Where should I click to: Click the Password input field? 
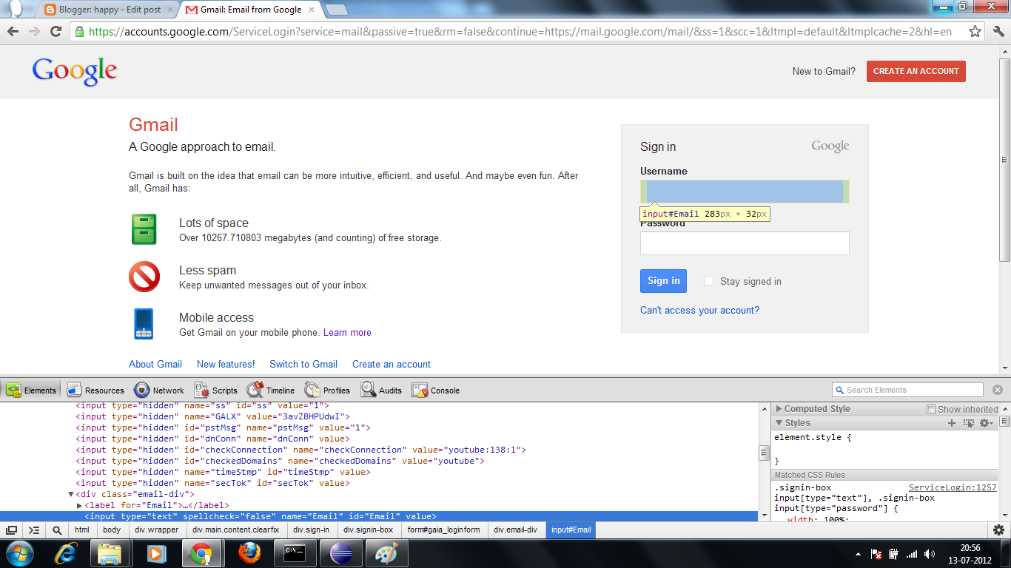pyautogui.click(x=745, y=243)
